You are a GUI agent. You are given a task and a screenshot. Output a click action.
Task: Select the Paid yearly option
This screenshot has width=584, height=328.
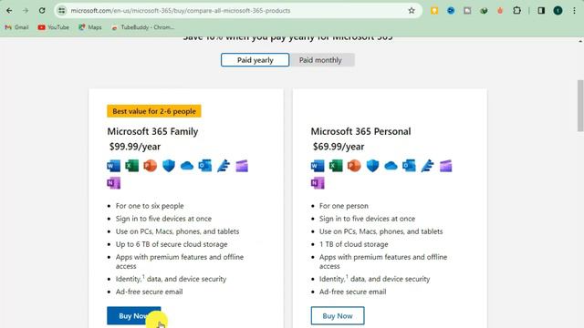255,60
